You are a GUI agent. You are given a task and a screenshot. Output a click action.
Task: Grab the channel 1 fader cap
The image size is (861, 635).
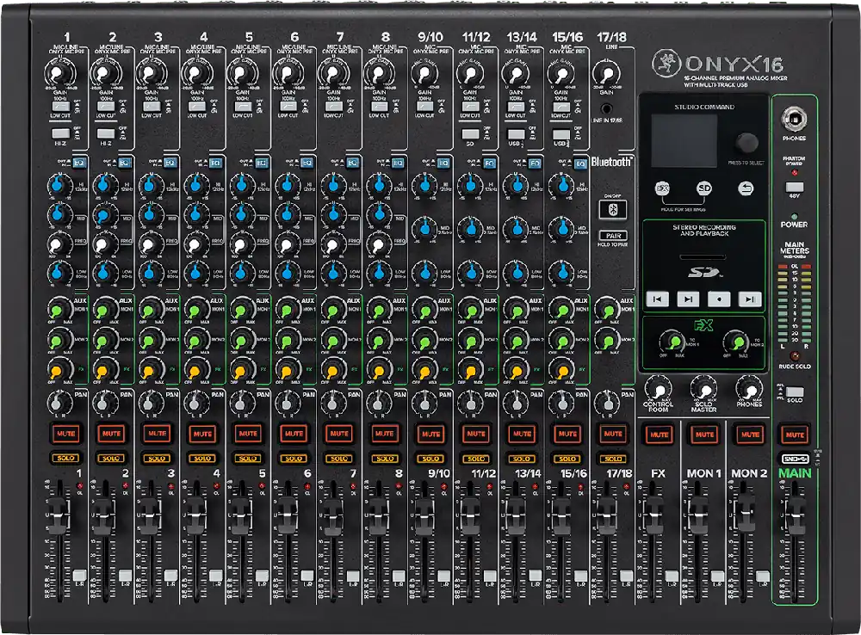[58, 516]
